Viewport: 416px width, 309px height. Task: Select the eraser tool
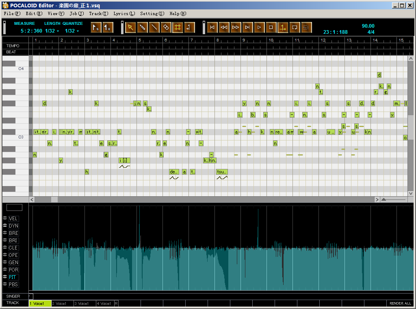(166, 27)
